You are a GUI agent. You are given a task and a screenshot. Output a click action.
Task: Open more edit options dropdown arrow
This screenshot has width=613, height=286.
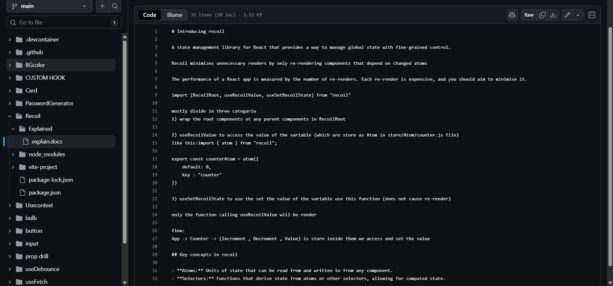tap(578, 15)
